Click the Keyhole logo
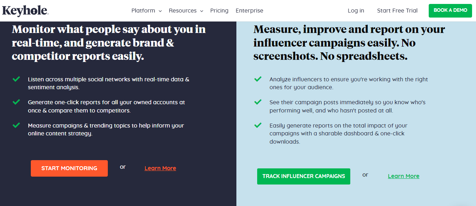476x206 pixels. coord(25,11)
